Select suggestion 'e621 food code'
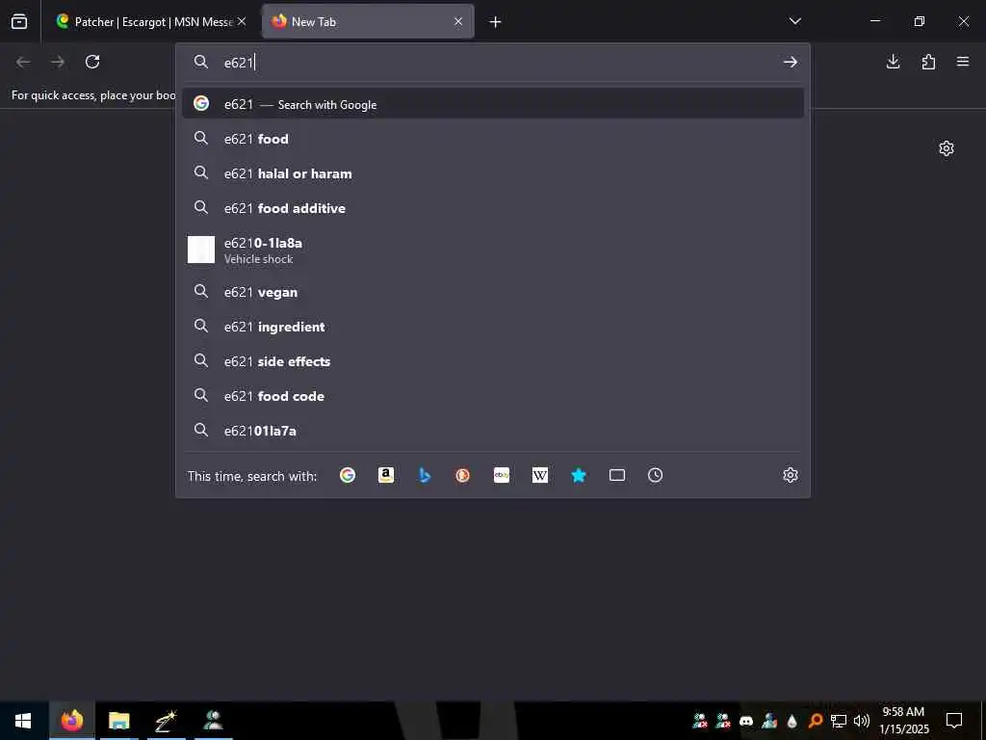The width and height of the screenshot is (986, 740). point(493,396)
